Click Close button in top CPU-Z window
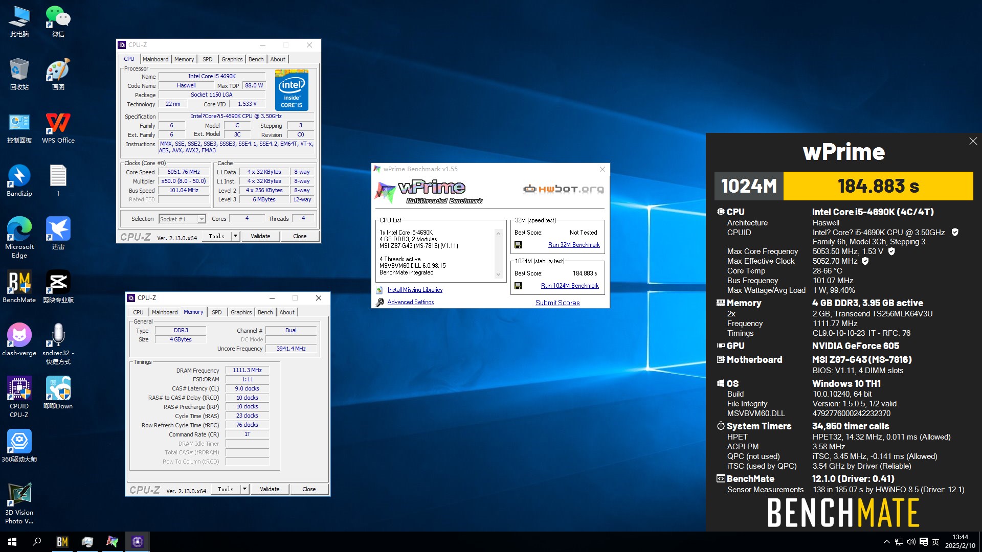This screenshot has width=982, height=552. pyautogui.click(x=300, y=236)
